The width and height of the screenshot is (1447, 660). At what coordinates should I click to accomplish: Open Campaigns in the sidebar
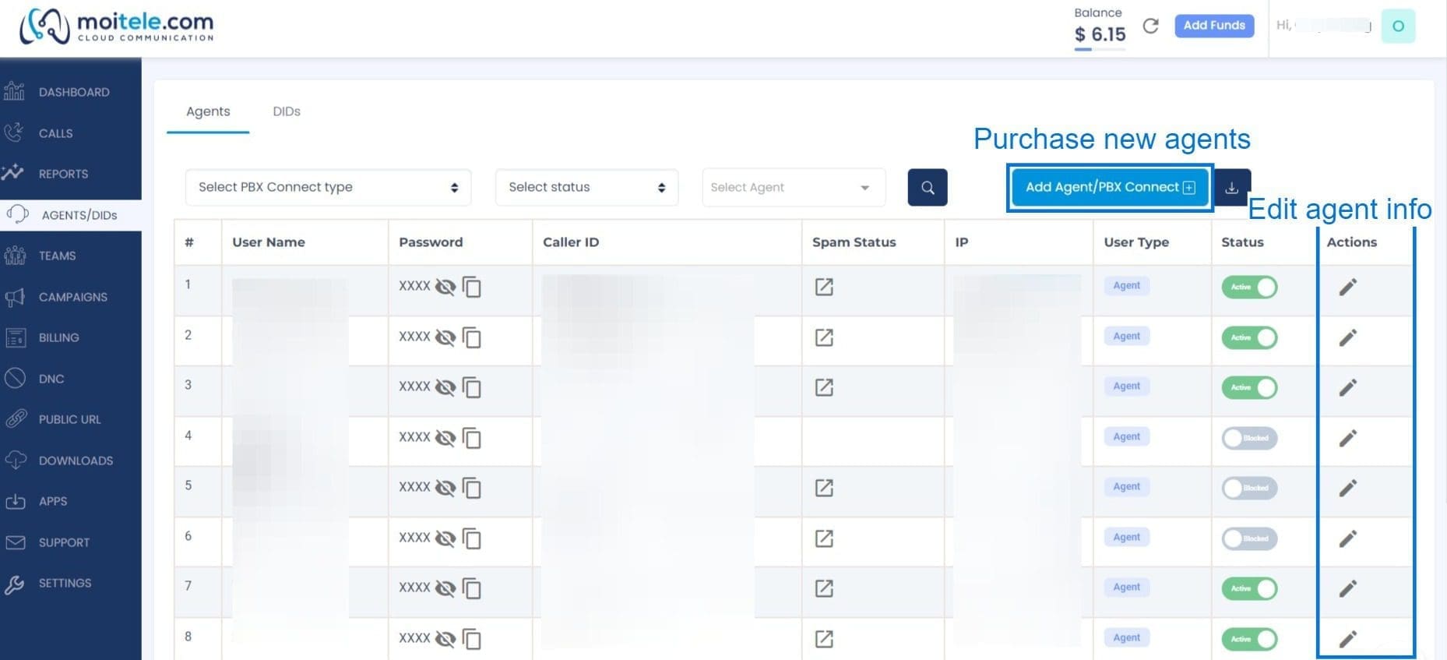[x=71, y=297]
